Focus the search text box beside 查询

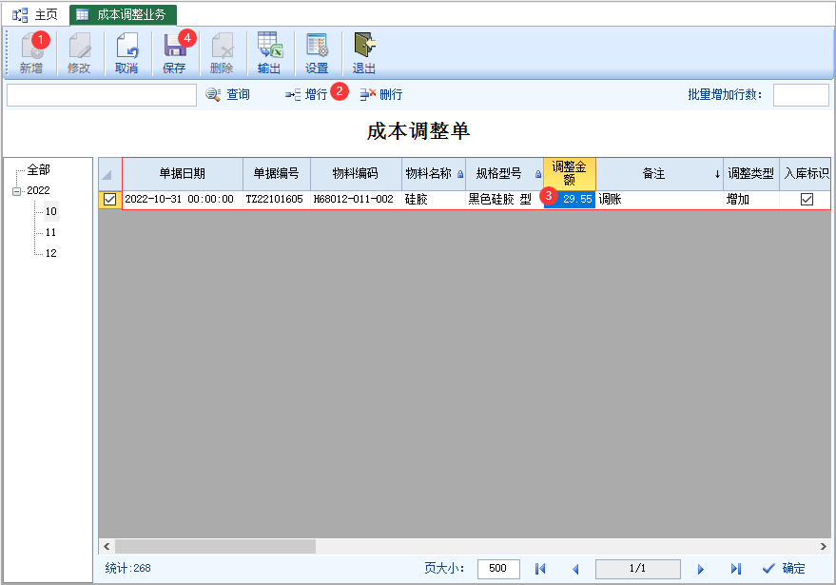pyautogui.click(x=102, y=95)
